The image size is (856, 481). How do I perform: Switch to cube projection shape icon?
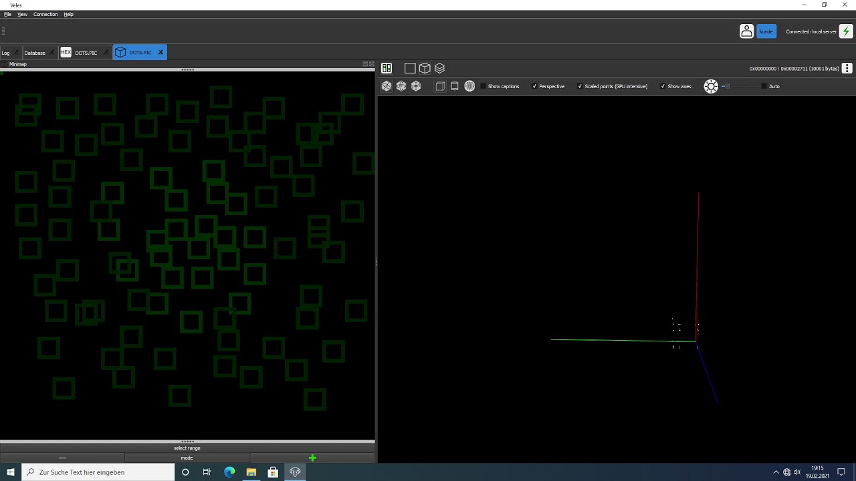click(x=440, y=86)
